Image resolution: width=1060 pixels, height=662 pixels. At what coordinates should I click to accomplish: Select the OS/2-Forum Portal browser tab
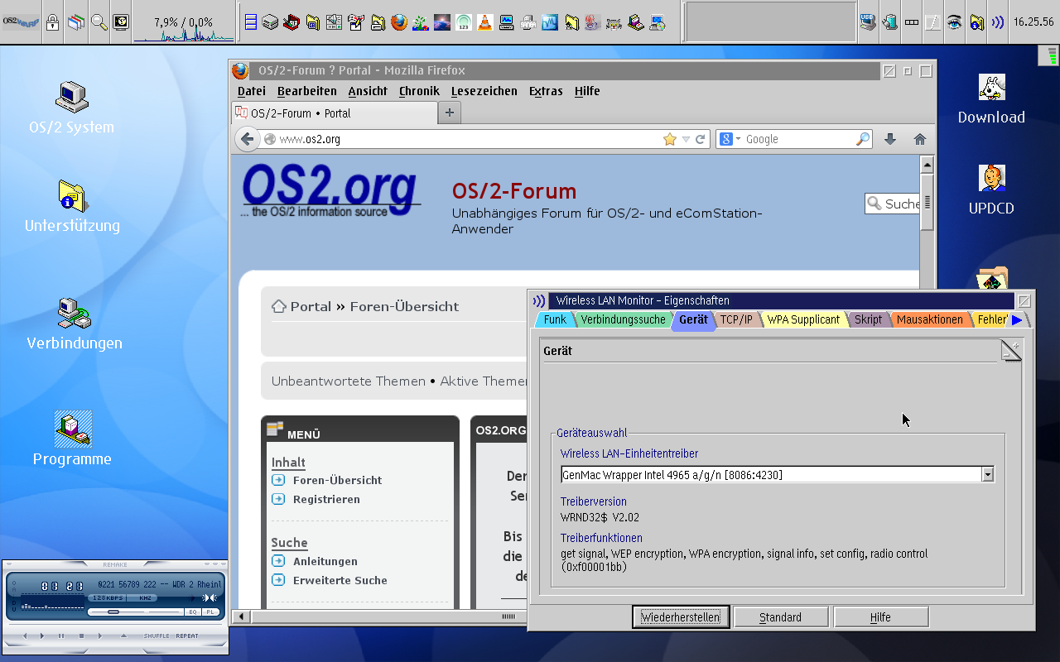coord(333,113)
